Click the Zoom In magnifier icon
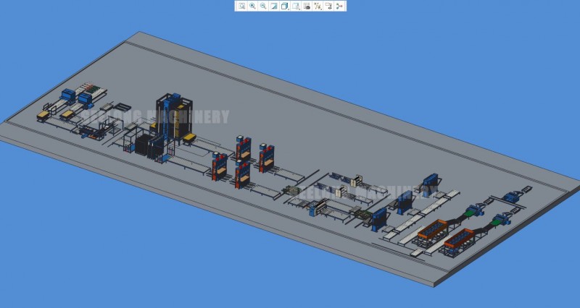This screenshot has height=308, width=580. (x=252, y=6)
